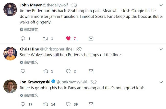This screenshot has height=109, width=166.
Task: Open John Meyer's profile avatar
Action: (10, 10)
